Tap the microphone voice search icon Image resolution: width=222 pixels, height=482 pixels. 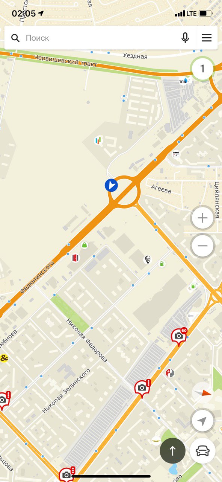point(185,38)
